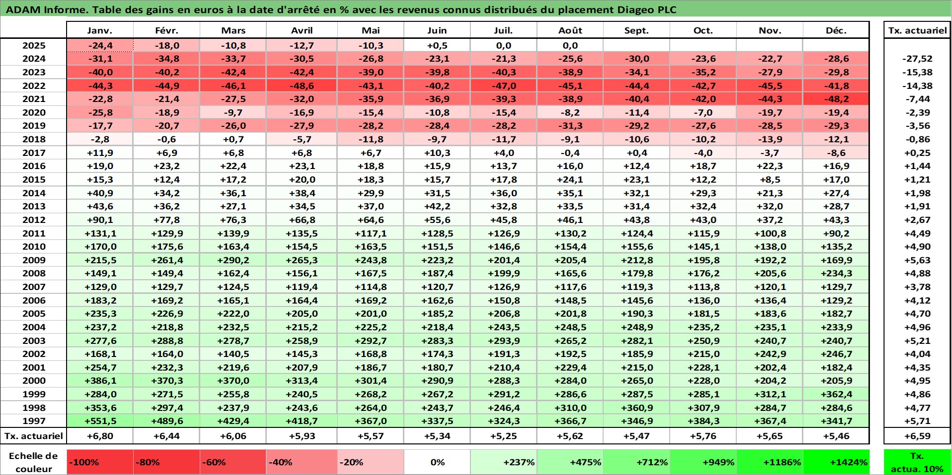This screenshot has width=952, height=475.
Task: Select the Oct. column header
Action: tap(703, 30)
